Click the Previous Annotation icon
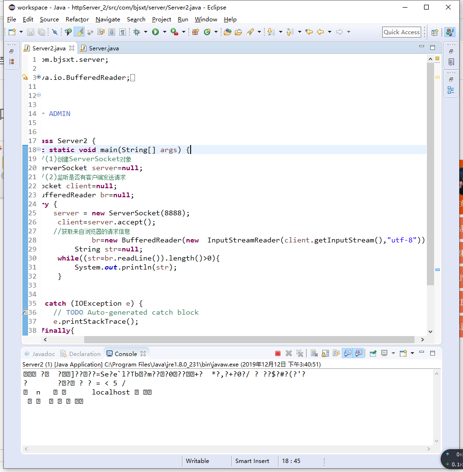 pyautogui.click(x=289, y=32)
